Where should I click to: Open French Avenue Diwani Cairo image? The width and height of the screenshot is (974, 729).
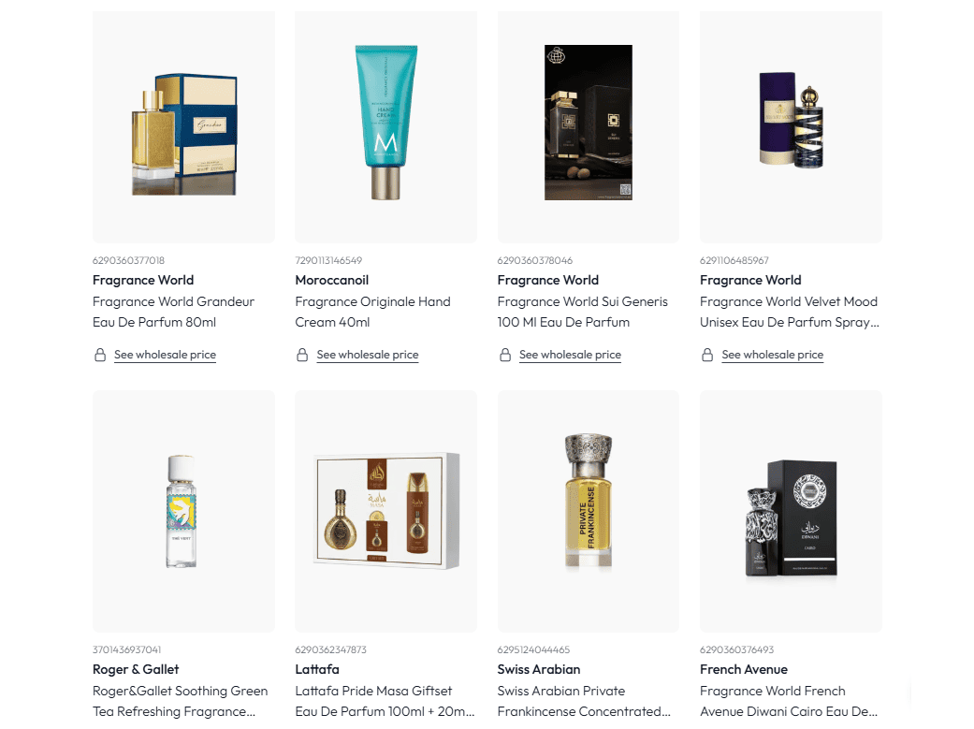coord(791,512)
